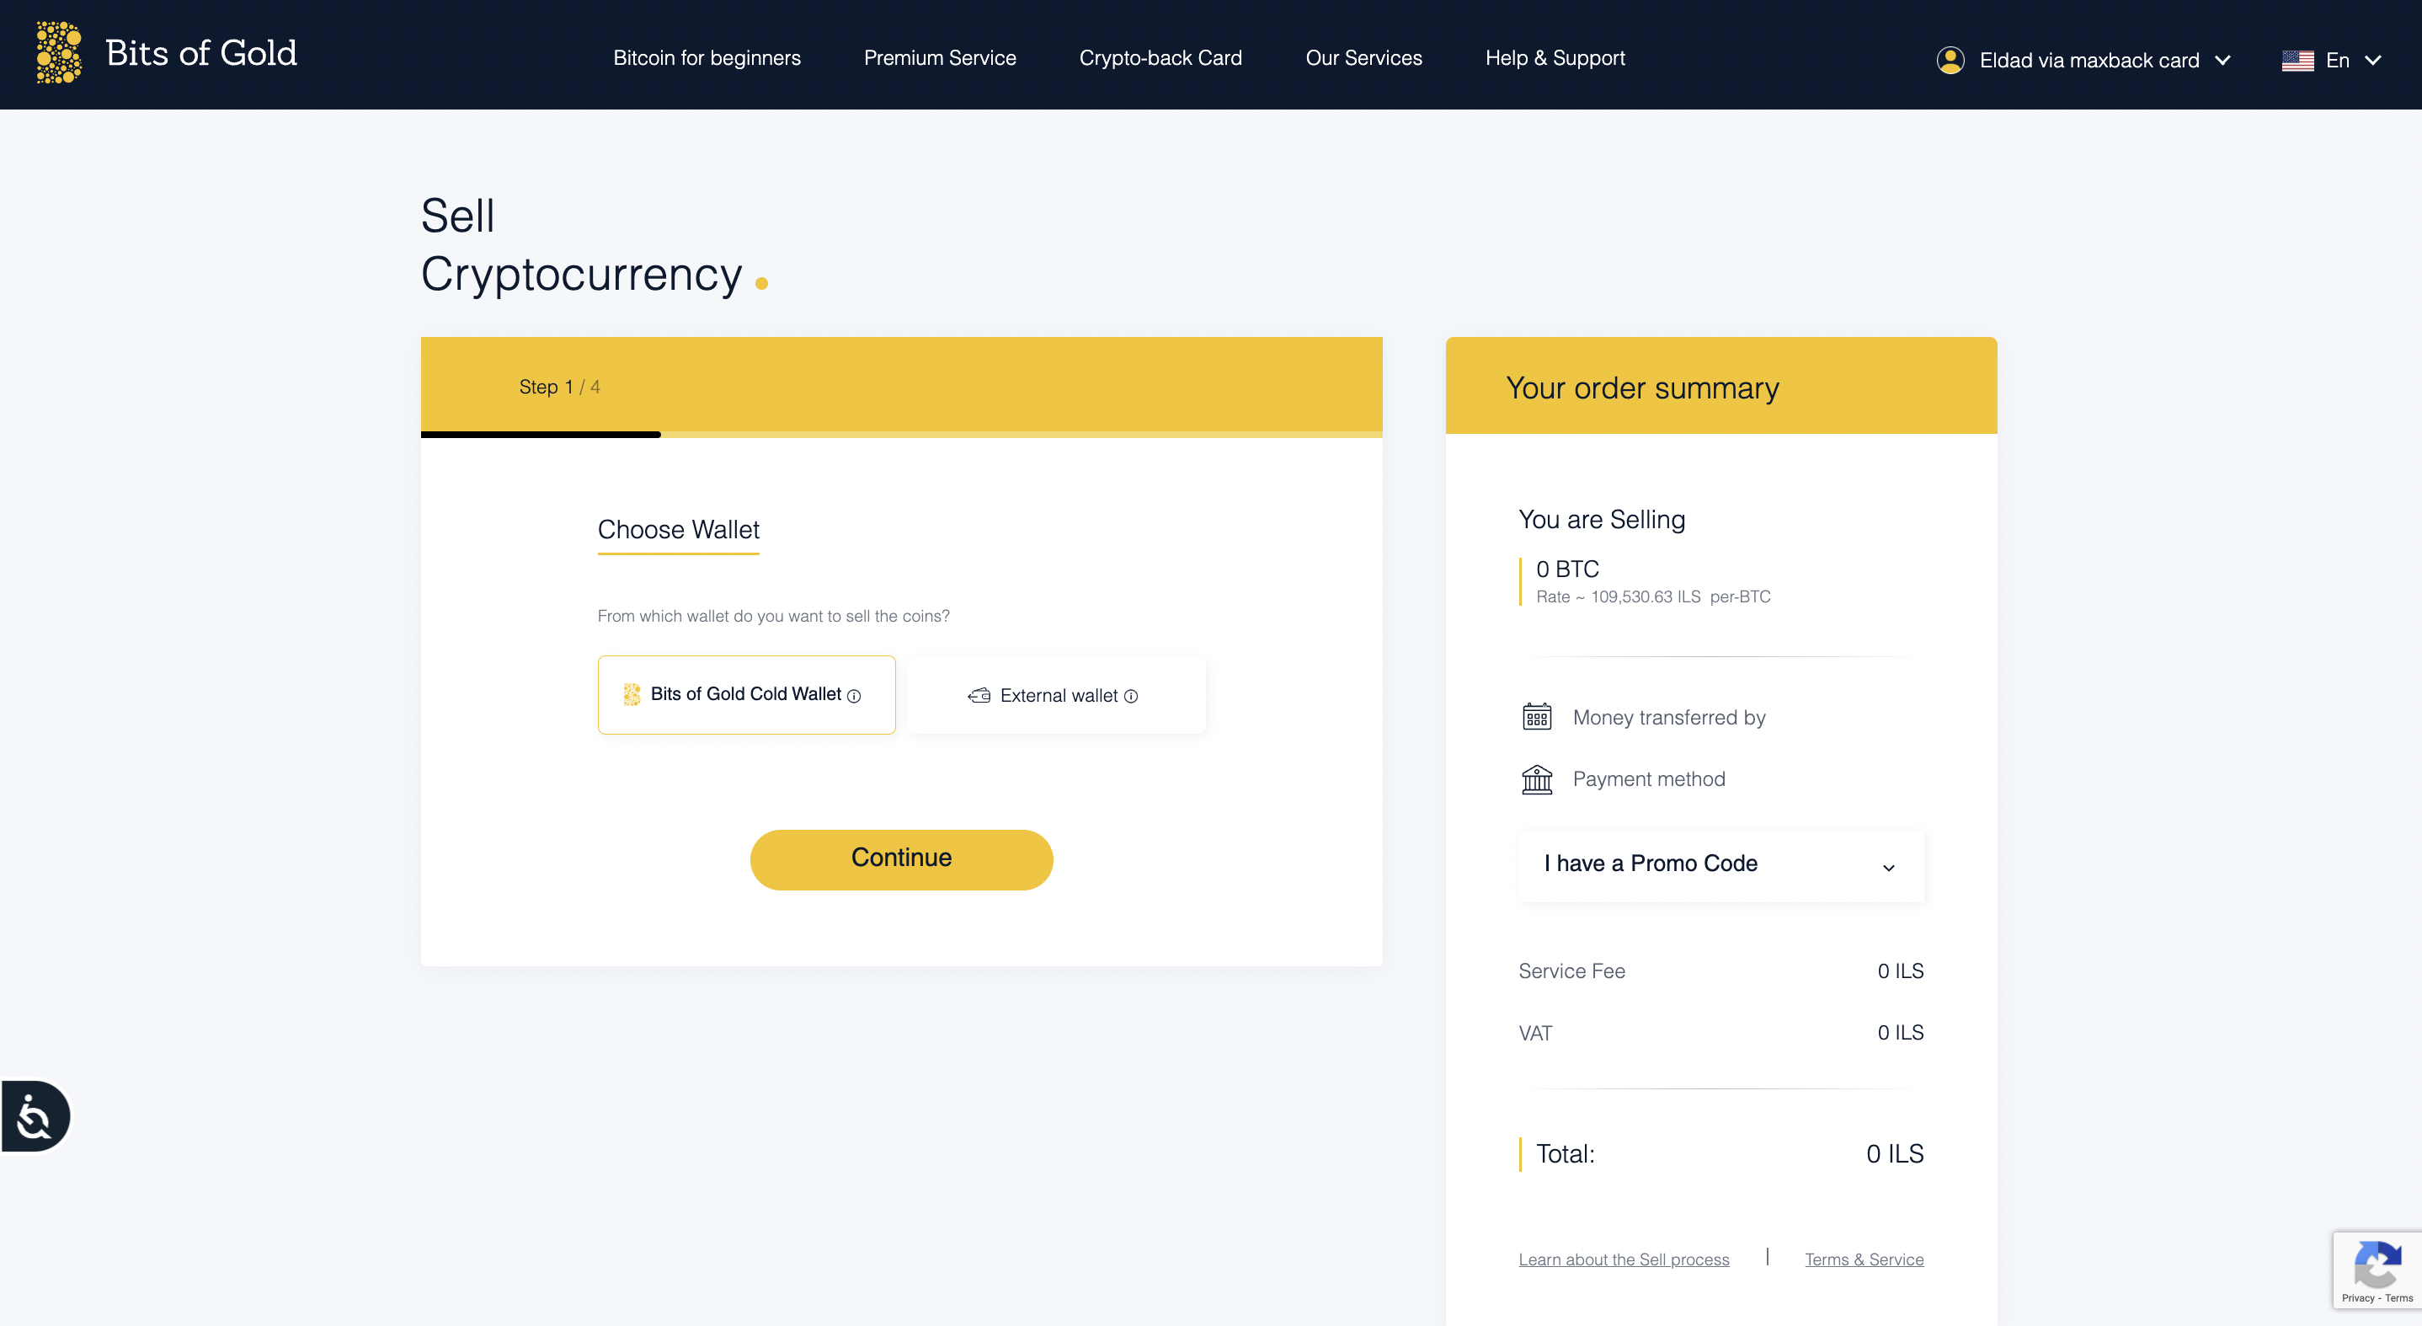
Task: Open Learn about the Sell process link
Action: point(1623,1259)
